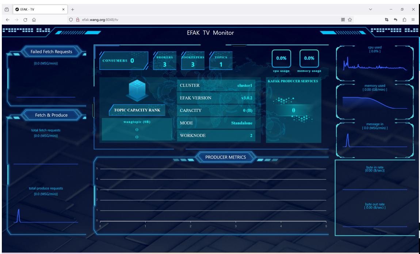Click the total produce requests label
Viewport: 420px width, 254px height.
pos(46,188)
